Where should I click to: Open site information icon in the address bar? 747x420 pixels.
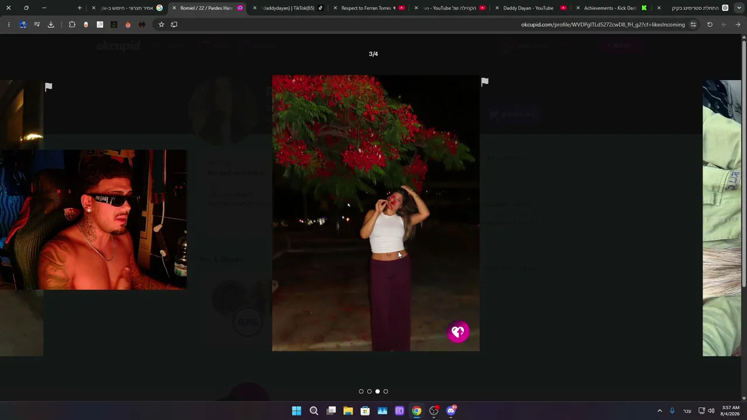693,24
